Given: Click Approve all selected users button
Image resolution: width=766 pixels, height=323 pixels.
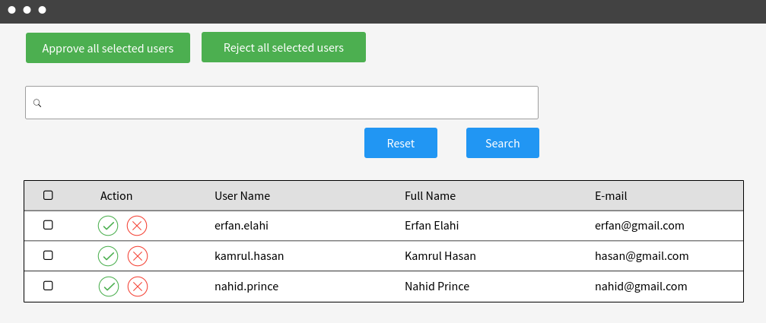Looking at the screenshot, I should (108, 48).
